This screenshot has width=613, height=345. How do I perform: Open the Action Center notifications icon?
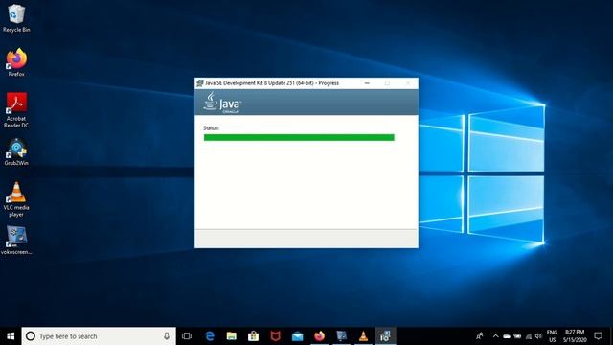(598, 336)
